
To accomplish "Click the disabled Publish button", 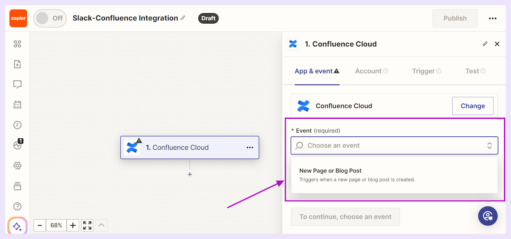I will coord(455,18).
